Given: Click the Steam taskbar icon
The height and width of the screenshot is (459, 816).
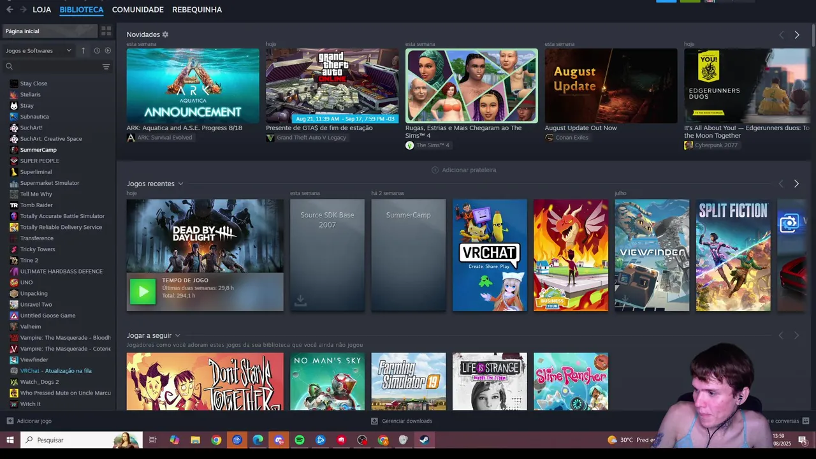Looking at the screenshot, I should tap(425, 440).
